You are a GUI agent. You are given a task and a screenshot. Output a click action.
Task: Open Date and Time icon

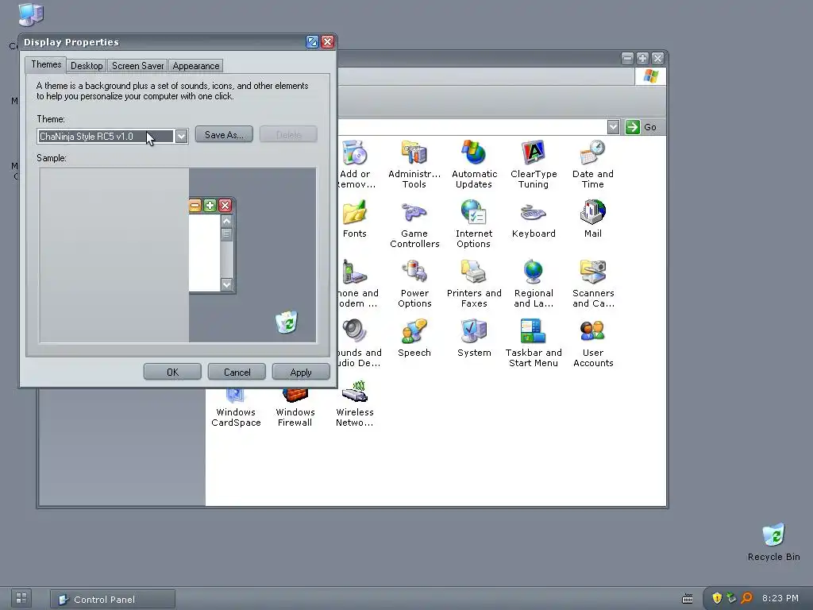coord(592,153)
